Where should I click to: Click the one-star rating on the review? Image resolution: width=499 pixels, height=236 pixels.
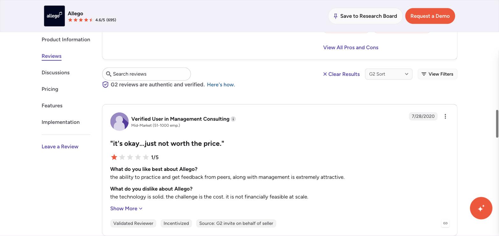pos(130,157)
